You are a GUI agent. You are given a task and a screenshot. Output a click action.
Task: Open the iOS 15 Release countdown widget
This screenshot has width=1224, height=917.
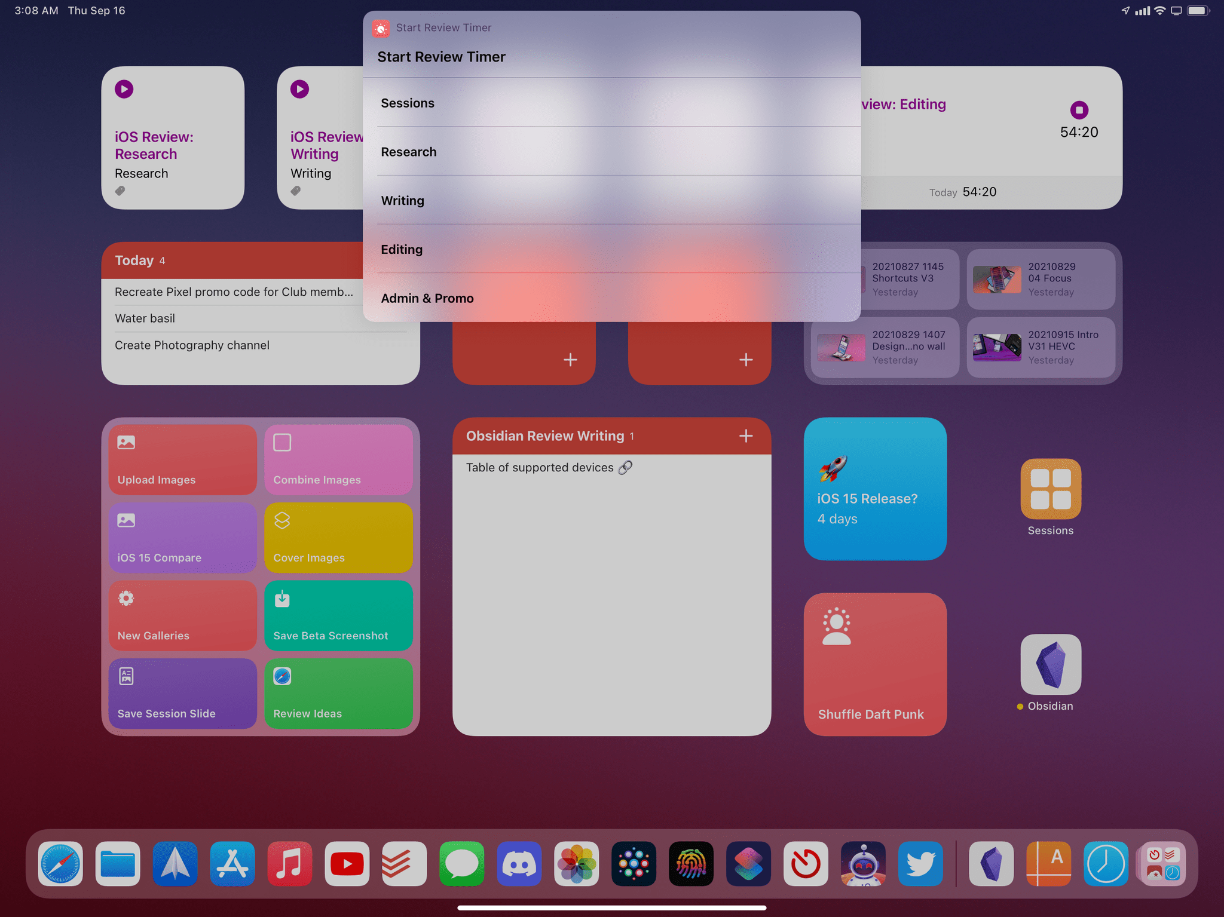click(x=875, y=489)
